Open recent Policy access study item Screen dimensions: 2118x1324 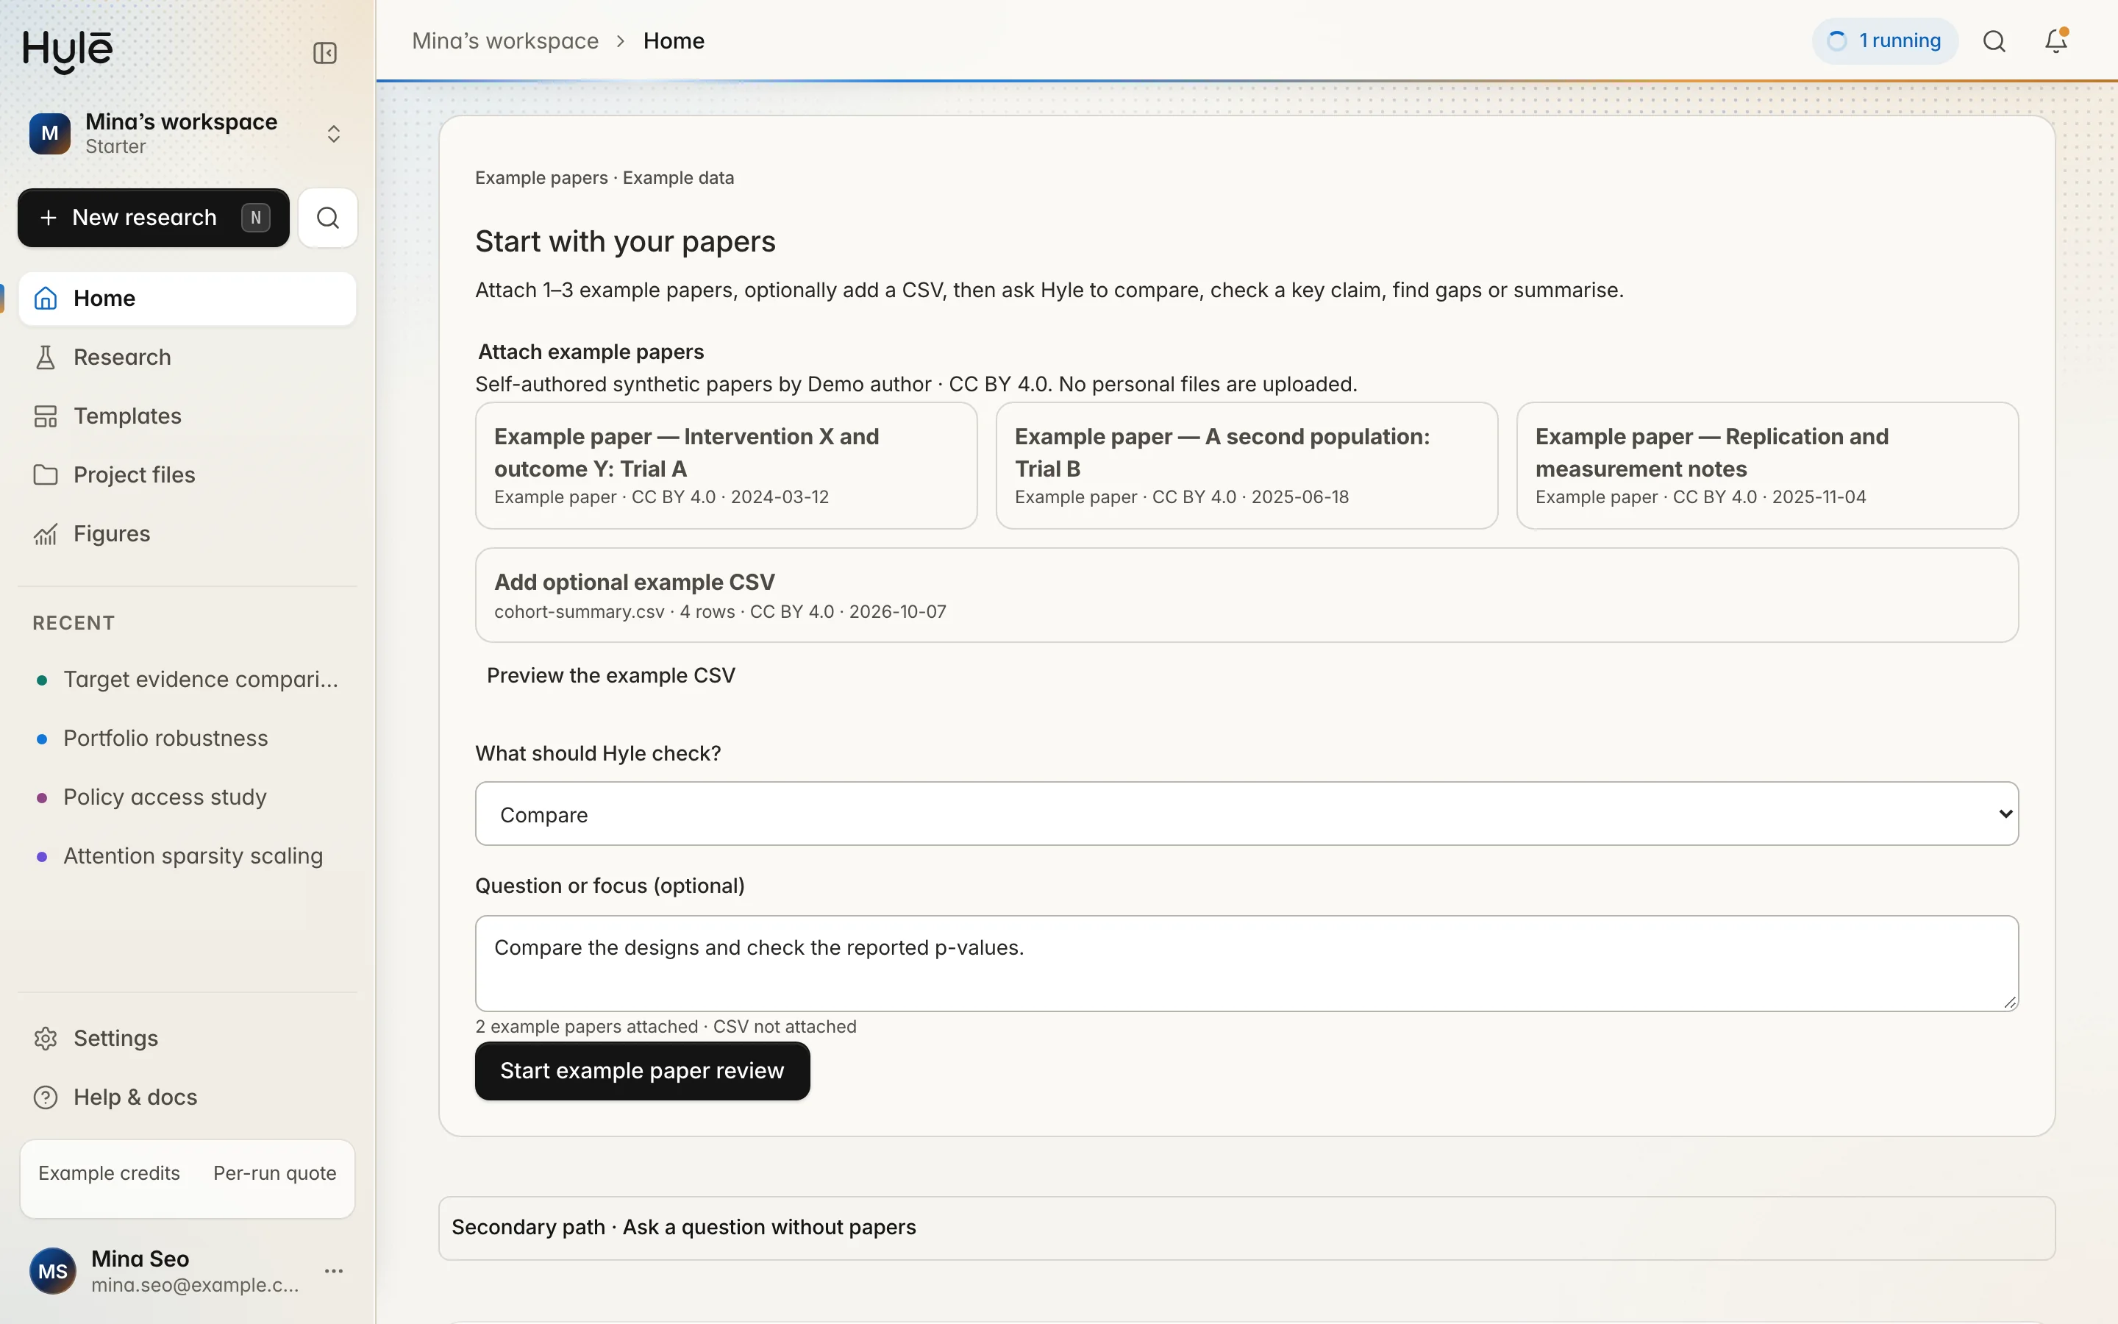click(x=188, y=797)
